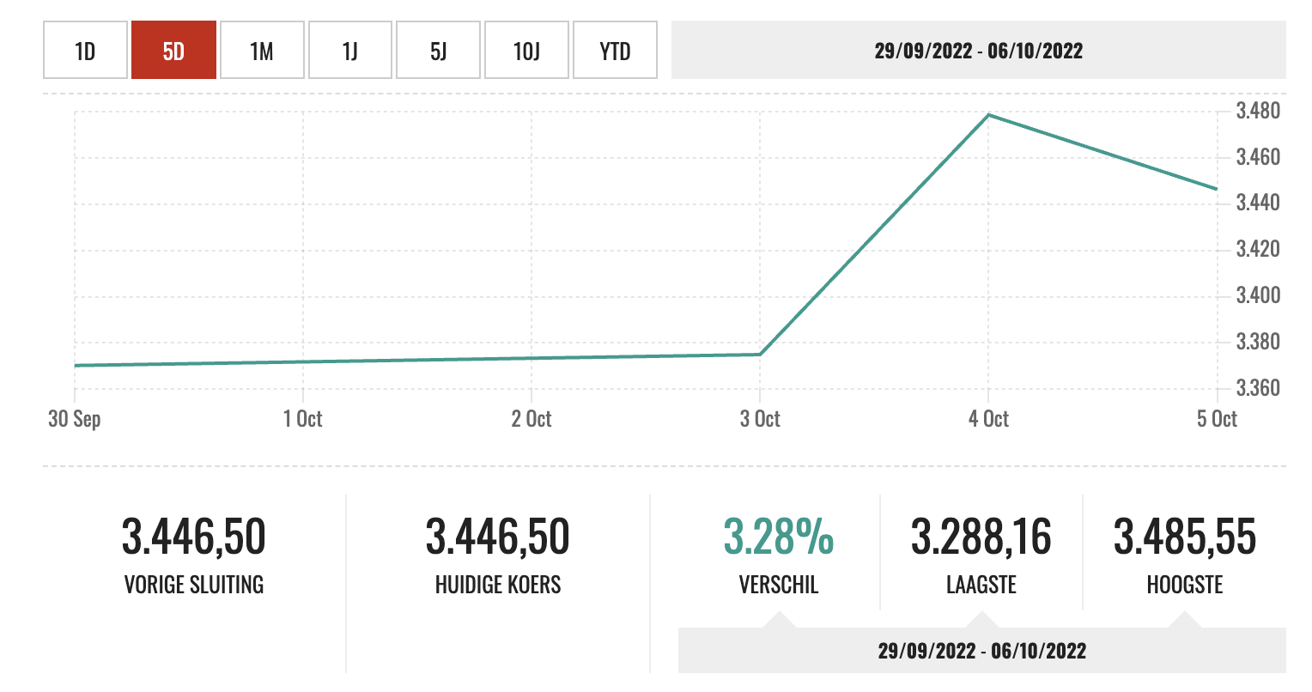This screenshot has width=1312, height=692.
Task: Switch to the 5J range tab
Action: coord(438,51)
